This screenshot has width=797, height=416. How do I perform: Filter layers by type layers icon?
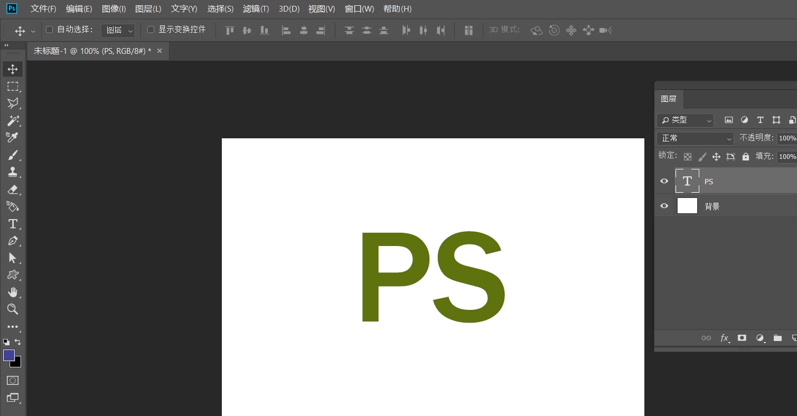click(761, 120)
